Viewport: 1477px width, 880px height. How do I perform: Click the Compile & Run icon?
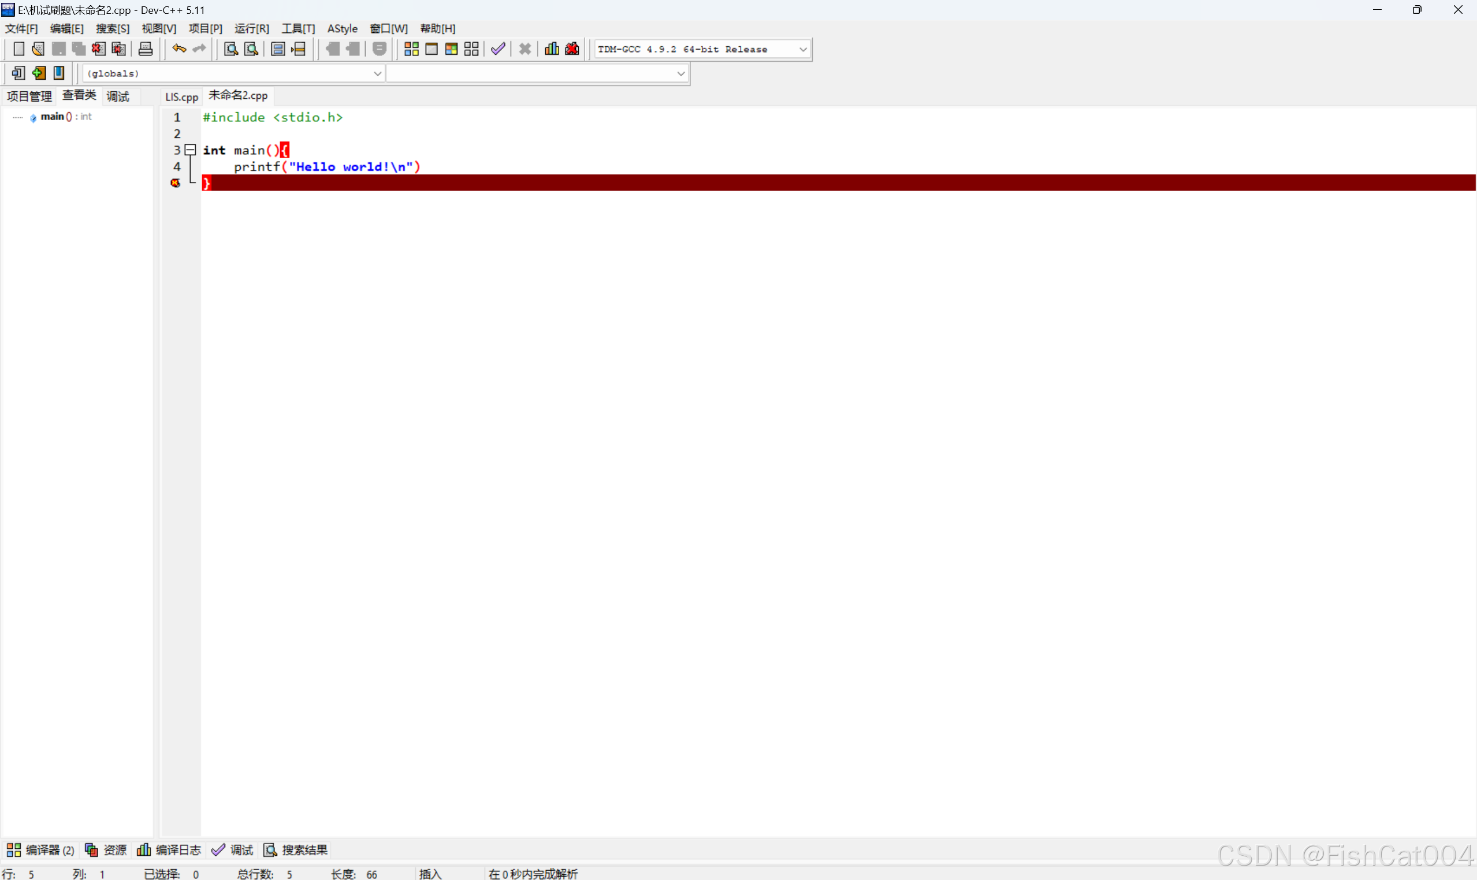(x=451, y=49)
